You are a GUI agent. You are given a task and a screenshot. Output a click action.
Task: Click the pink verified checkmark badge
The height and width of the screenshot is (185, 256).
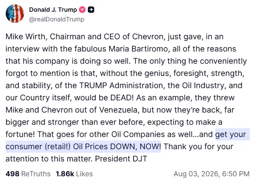82,10
